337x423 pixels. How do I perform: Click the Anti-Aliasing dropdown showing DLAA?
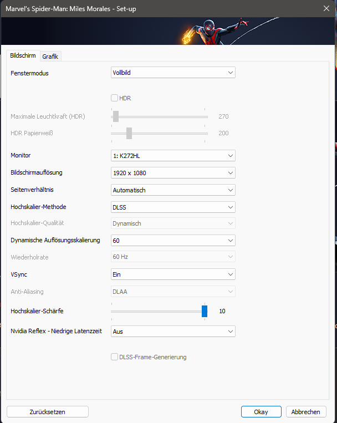coord(173,292)
